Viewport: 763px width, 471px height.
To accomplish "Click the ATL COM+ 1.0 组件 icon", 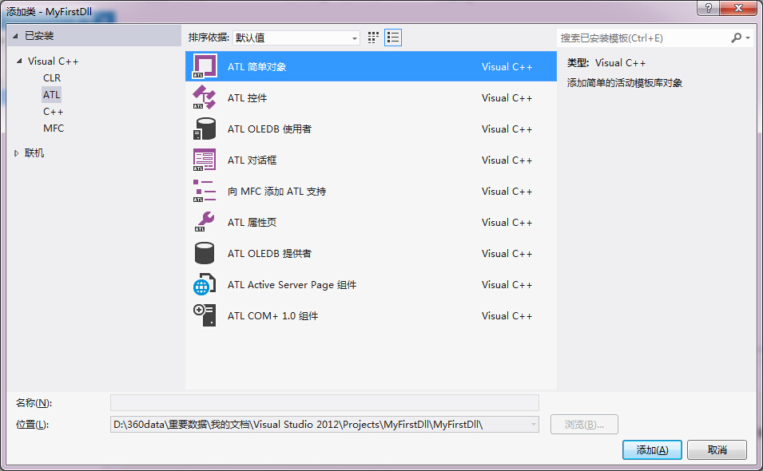I will (205, 315).
